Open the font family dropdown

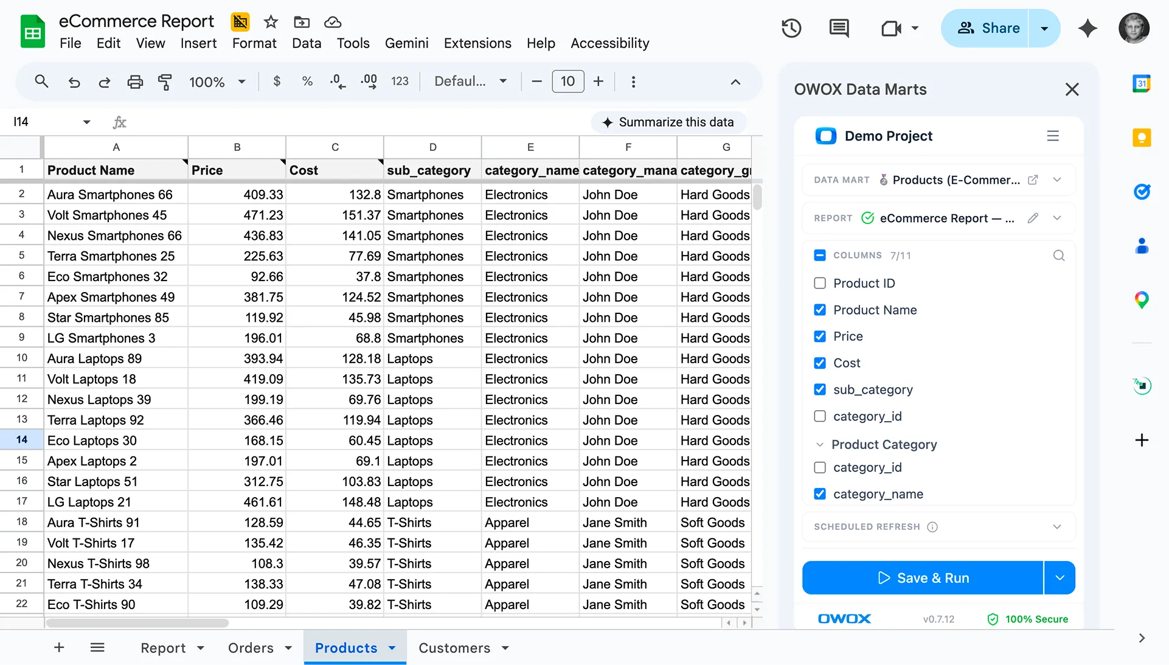point(470,82)
